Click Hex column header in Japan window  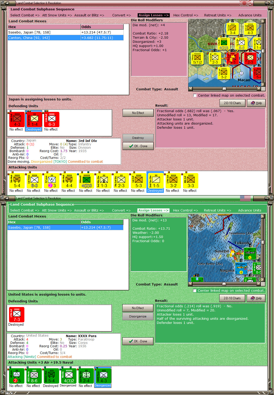point(44,27)
